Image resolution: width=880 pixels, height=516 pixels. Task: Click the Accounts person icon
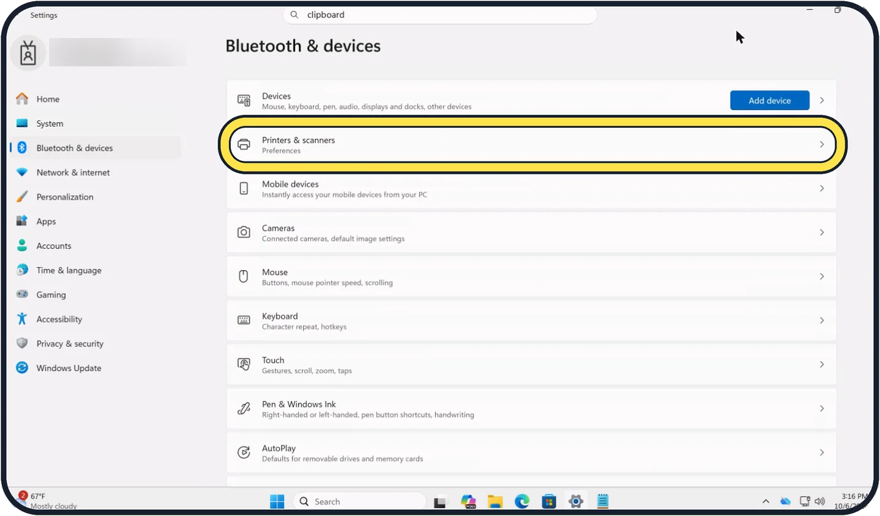click(x=22, y=246)
